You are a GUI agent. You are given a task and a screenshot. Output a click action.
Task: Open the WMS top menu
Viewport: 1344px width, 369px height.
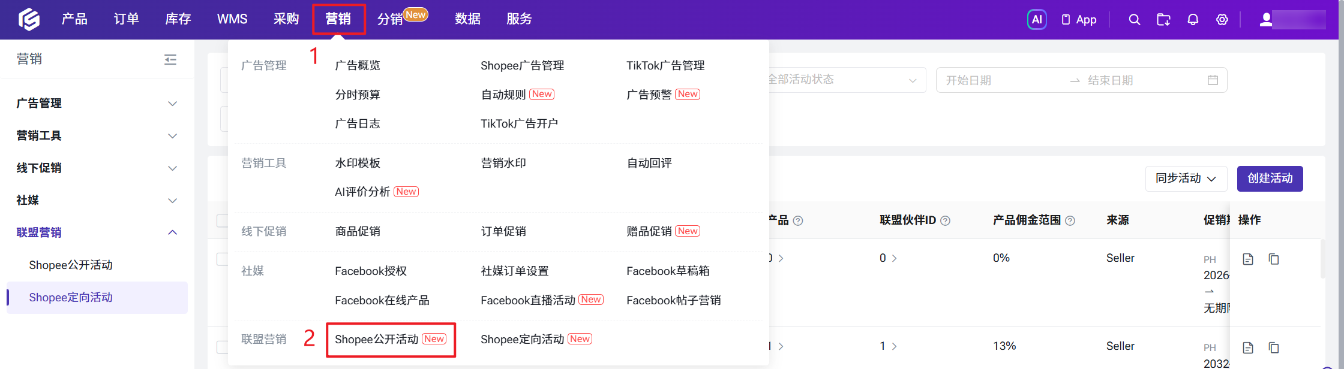[x=232, y=19]
